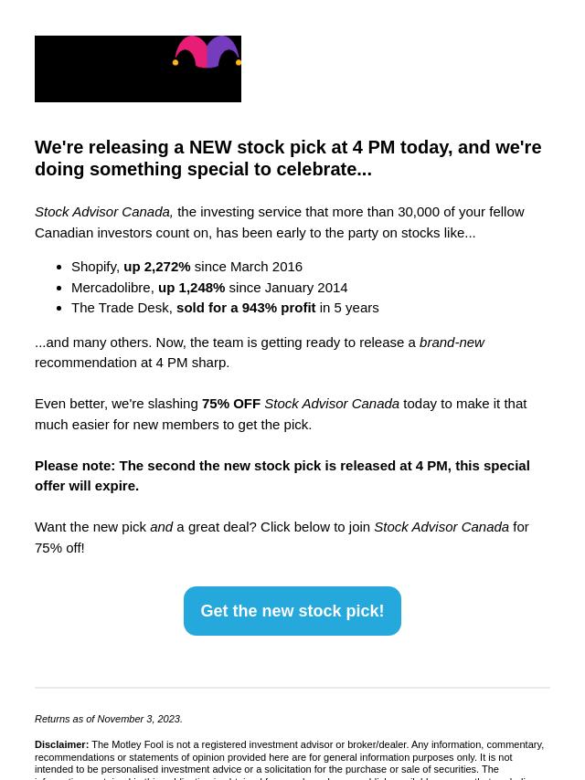Click the bold "Disclaimer:" label
Image resolution: width=585 pixels, height=780 pixels.
(x=61, y=745)
